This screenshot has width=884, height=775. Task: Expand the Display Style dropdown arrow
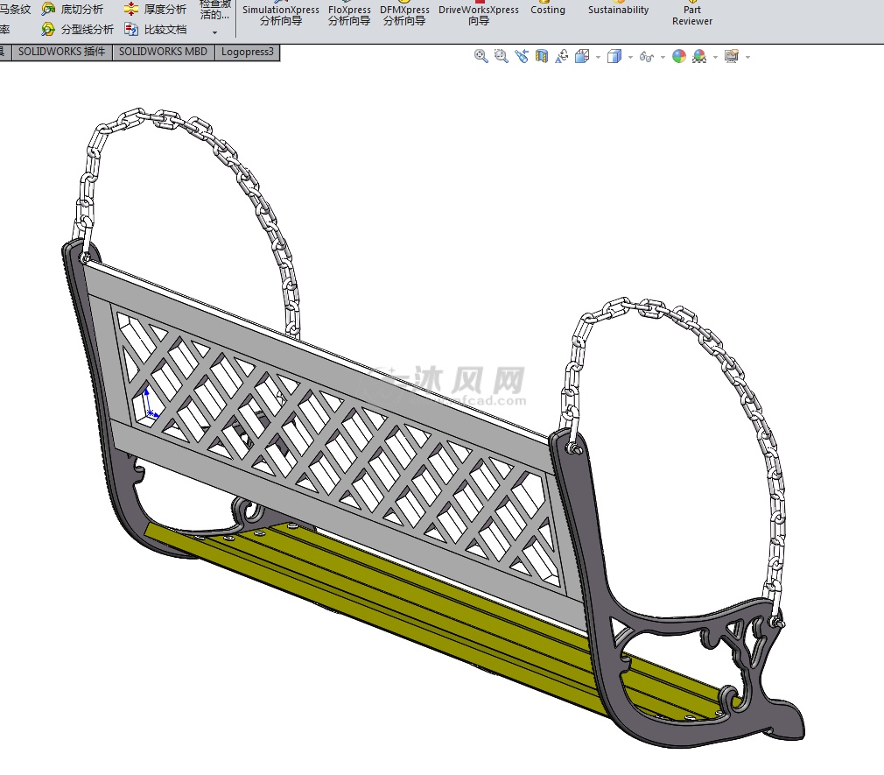pyautogui.click(x=630, y=58)
